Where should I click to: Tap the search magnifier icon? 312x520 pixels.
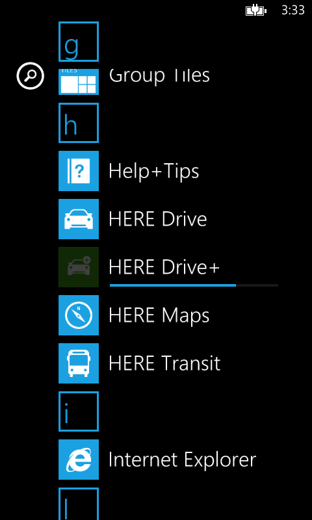coord(30,76)
